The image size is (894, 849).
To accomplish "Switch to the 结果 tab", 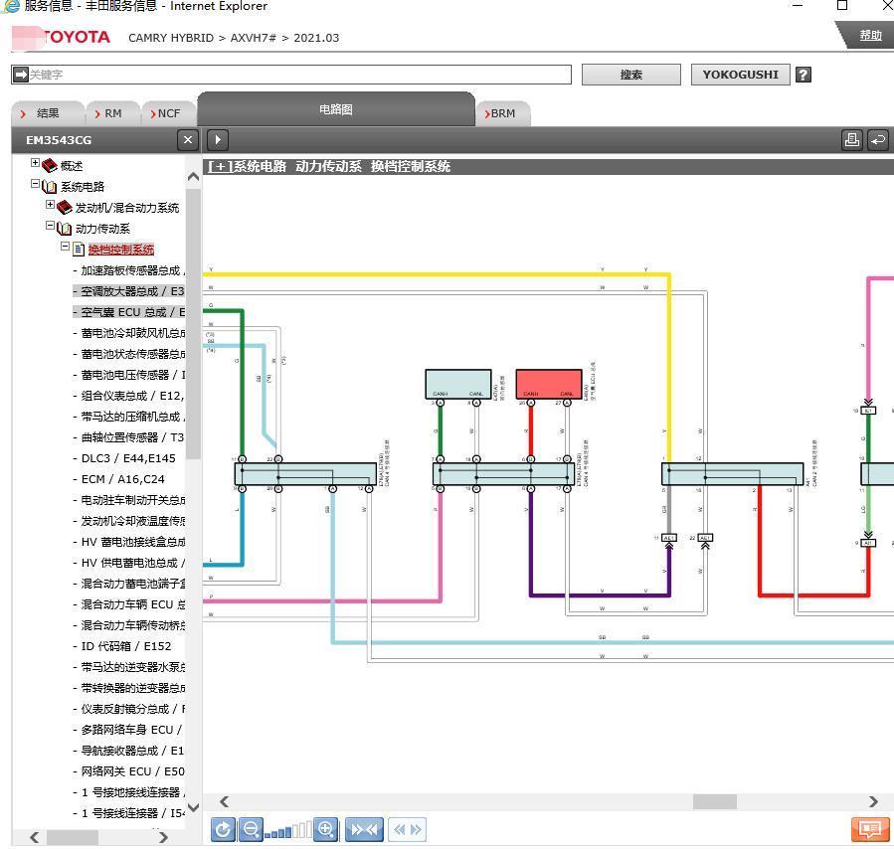I will (x=48, y=113).
